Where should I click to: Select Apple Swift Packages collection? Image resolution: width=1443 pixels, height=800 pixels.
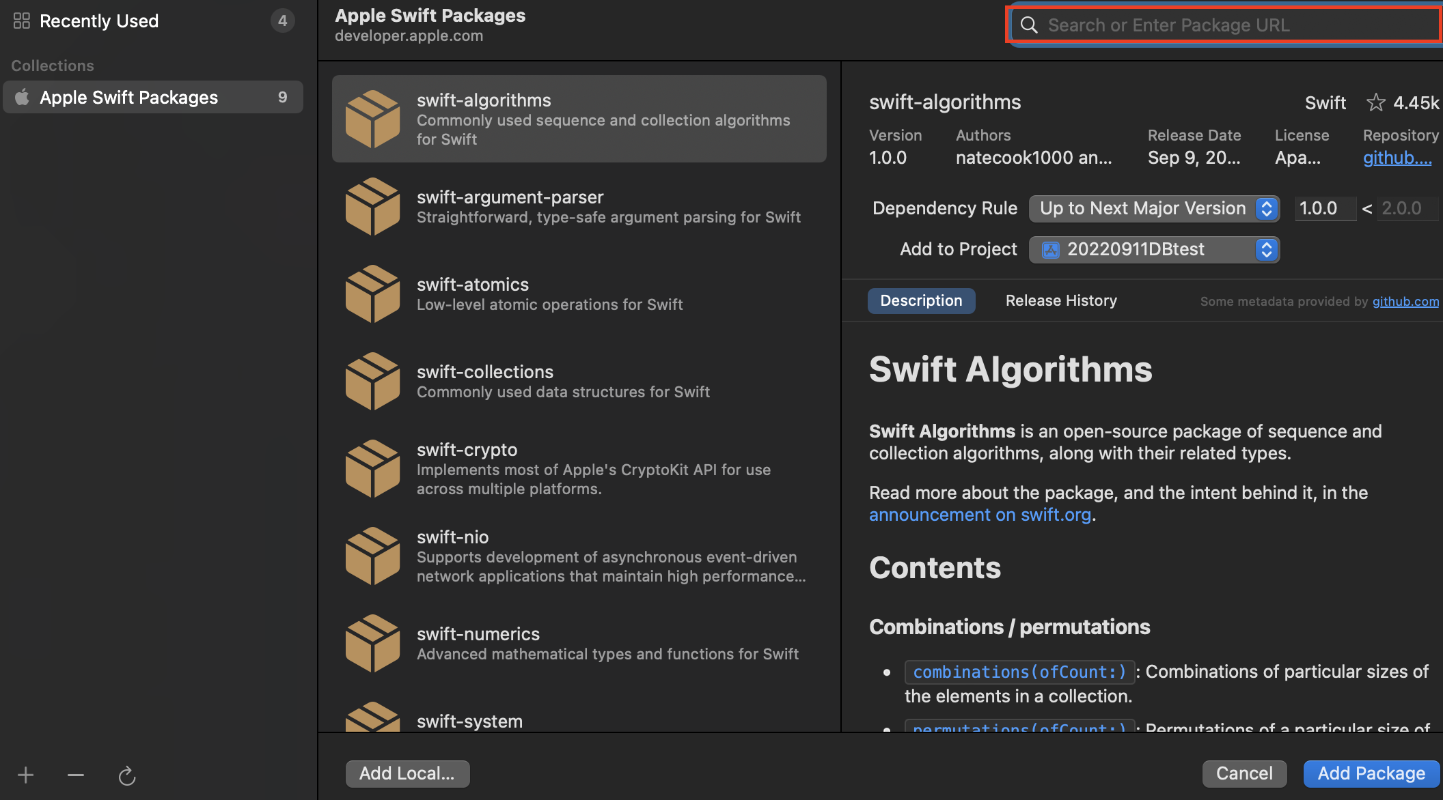pyautogui.click(x=153, y=97)
